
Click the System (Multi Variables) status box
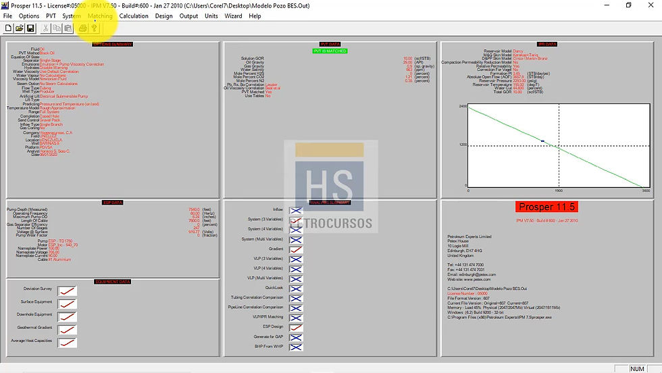296,240
